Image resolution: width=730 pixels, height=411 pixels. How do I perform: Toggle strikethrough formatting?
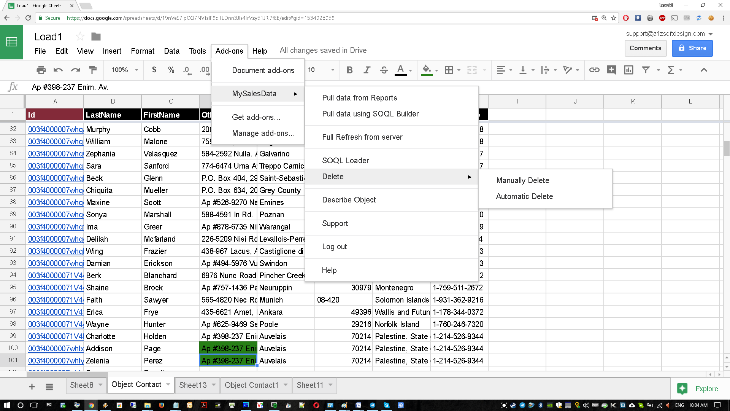click(384, 70)
